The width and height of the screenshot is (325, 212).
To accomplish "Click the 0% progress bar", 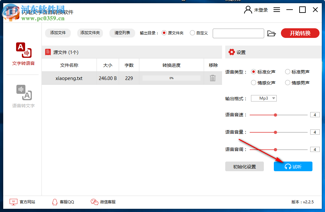I will [x=172, y=78].
